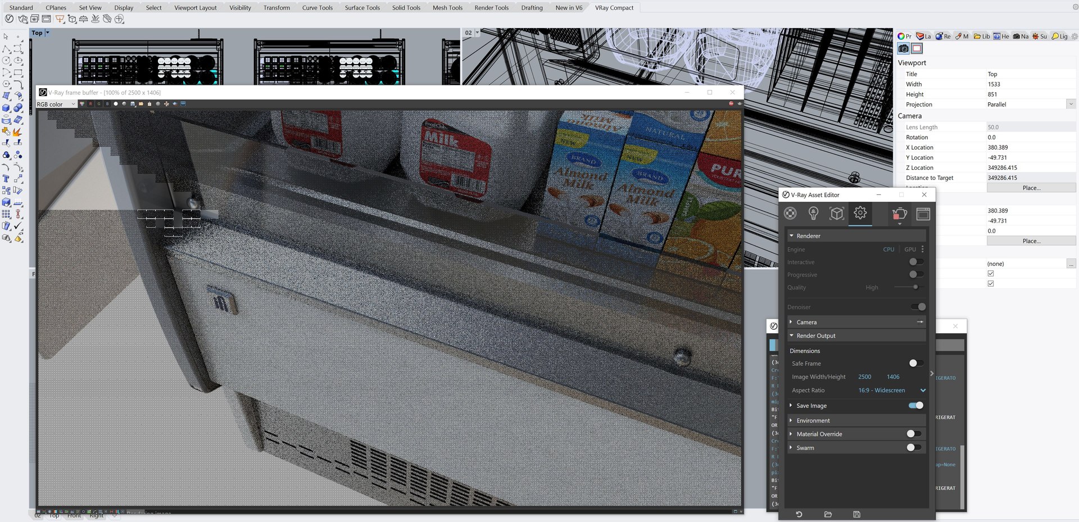Click the first Place... button
Image resolution: width=1079 pixels, height=522 pixels.
pos(1031,188)
